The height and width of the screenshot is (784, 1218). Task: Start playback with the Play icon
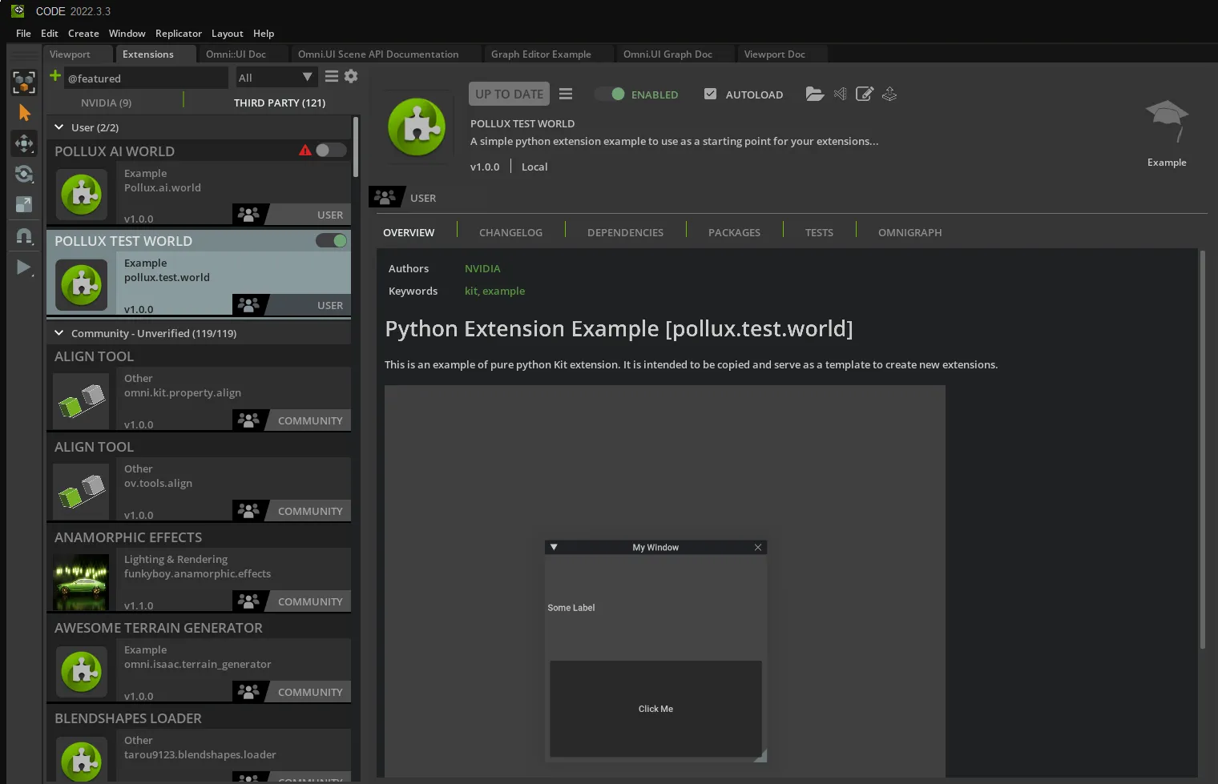click(x=24, y=267)
